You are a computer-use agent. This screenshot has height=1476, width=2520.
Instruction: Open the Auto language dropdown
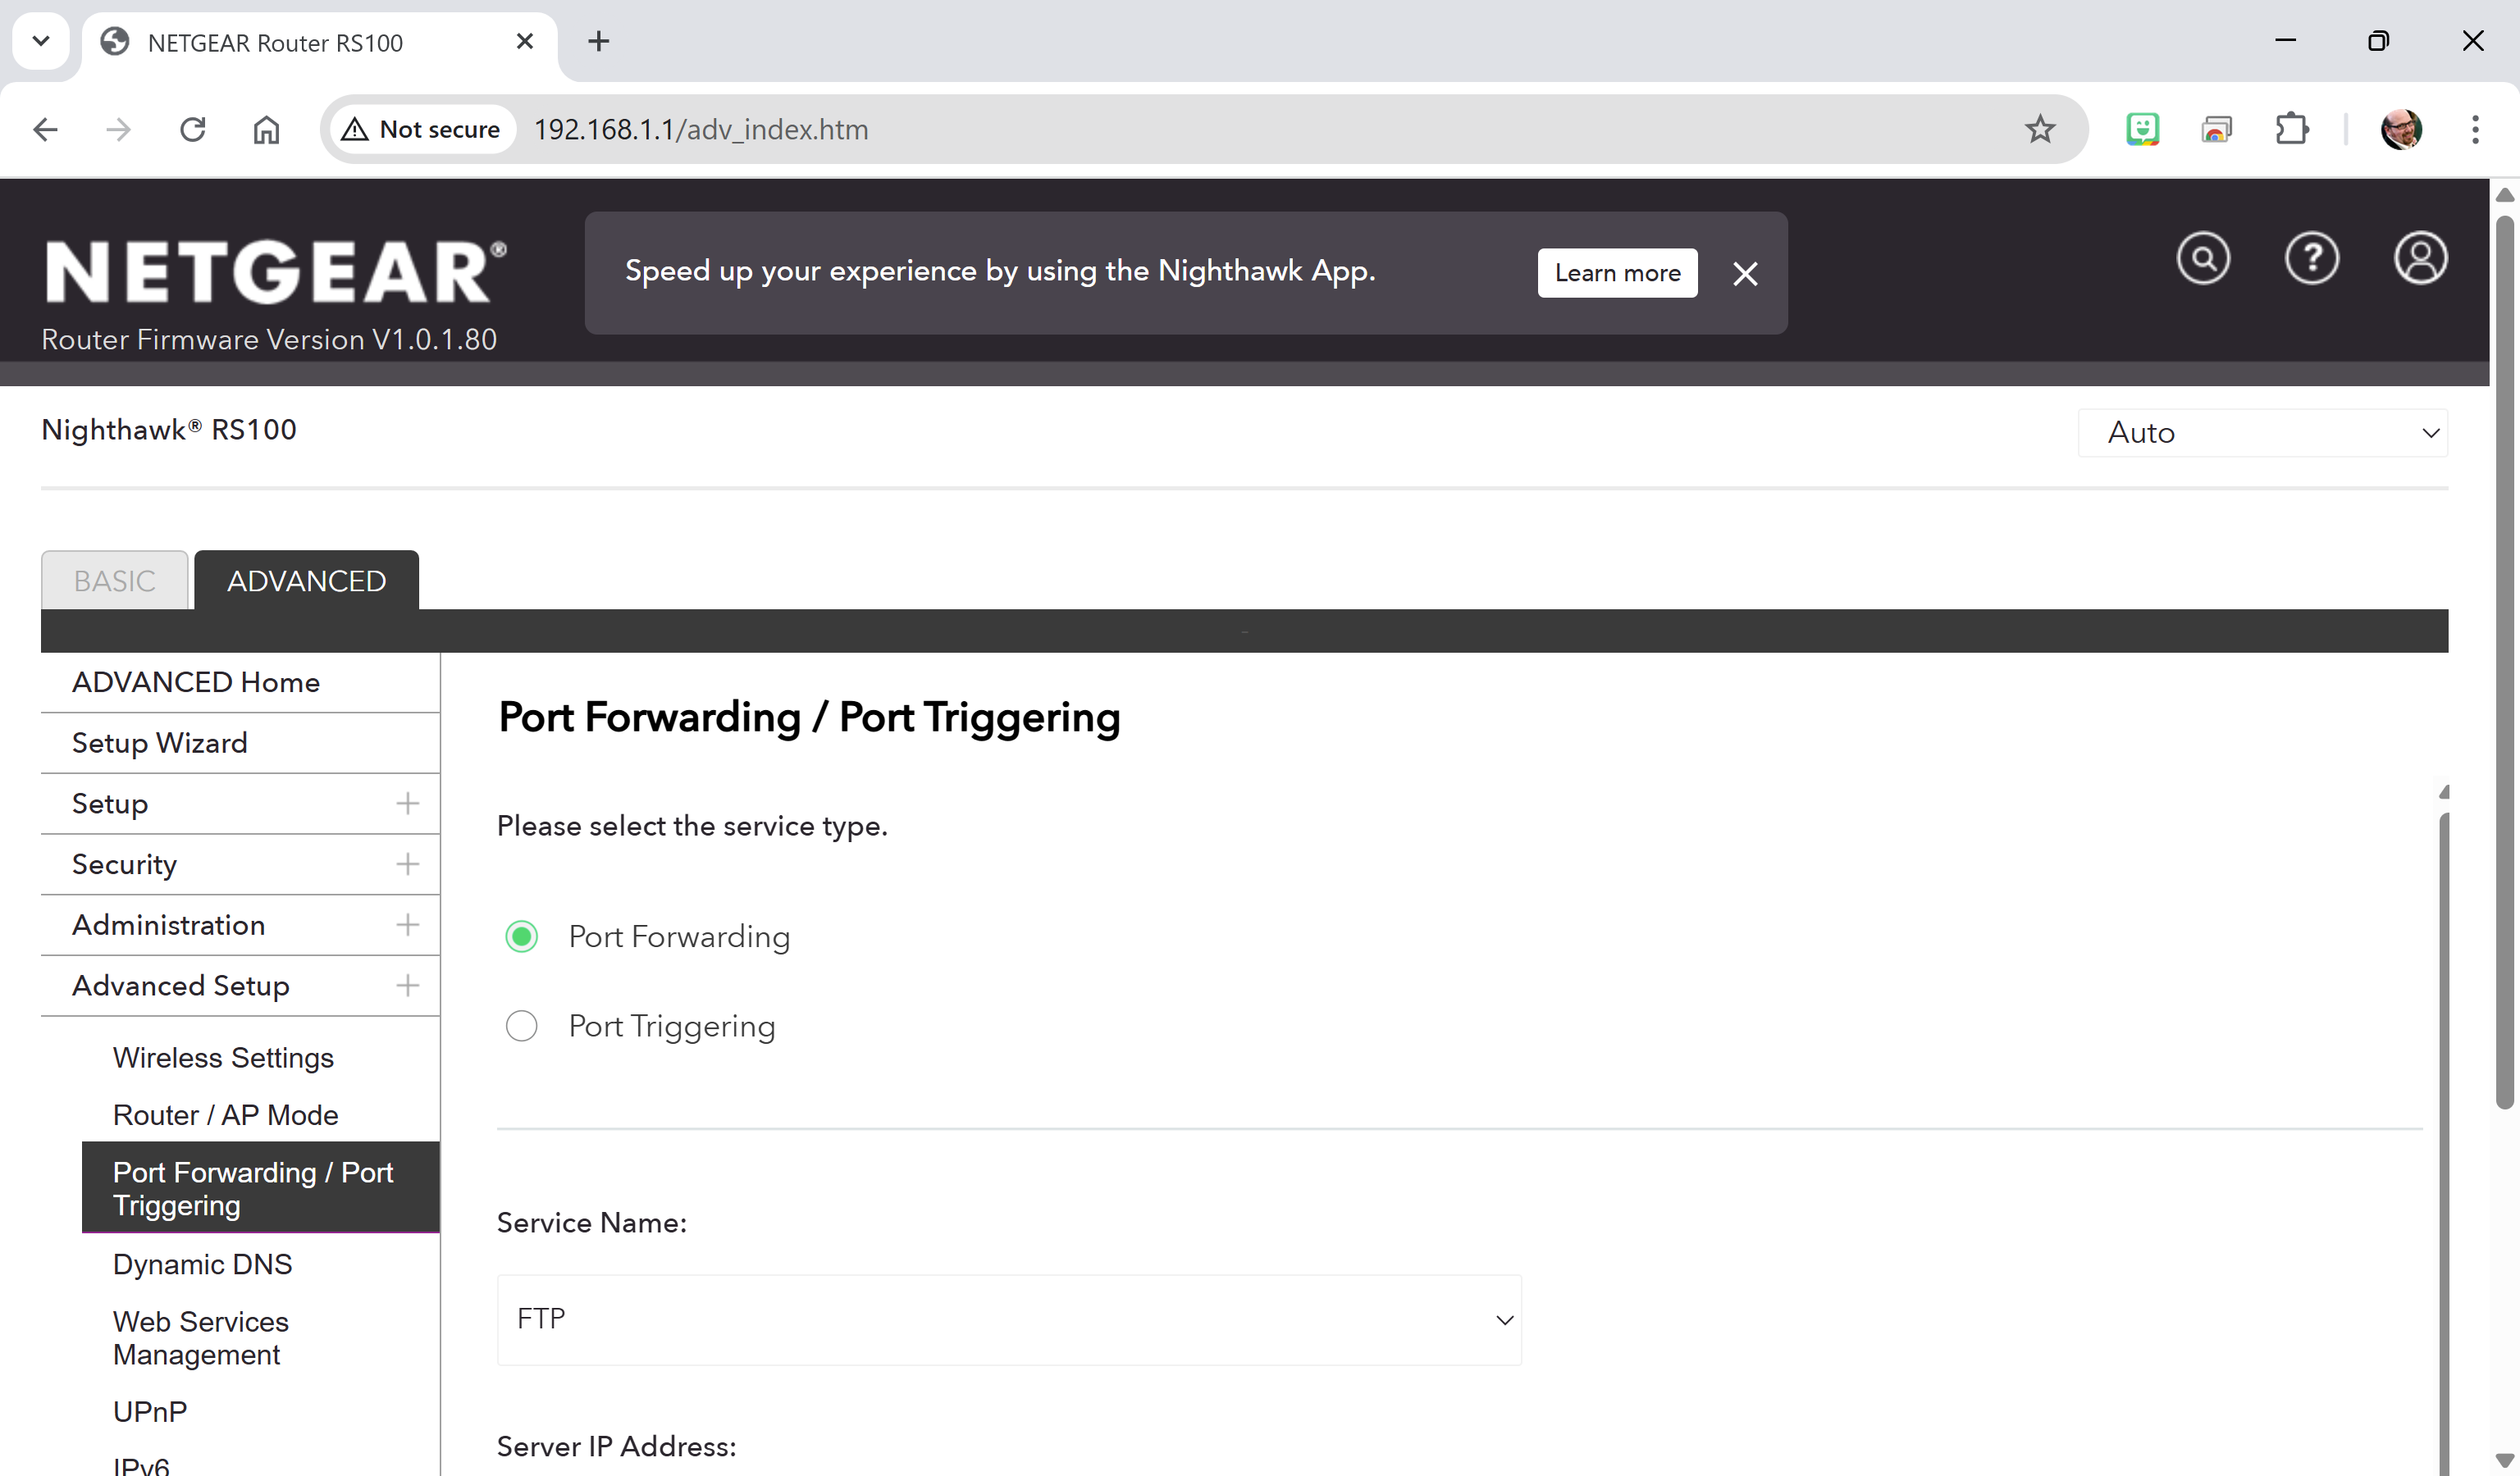[2262, 433]
